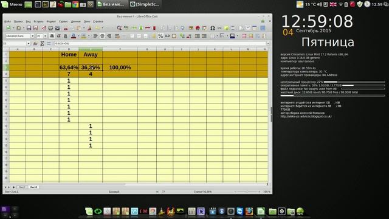Toggle Italic formatting
Image resolution: width=389 pixels, height=219 pixels.
(x=59, y=36)
